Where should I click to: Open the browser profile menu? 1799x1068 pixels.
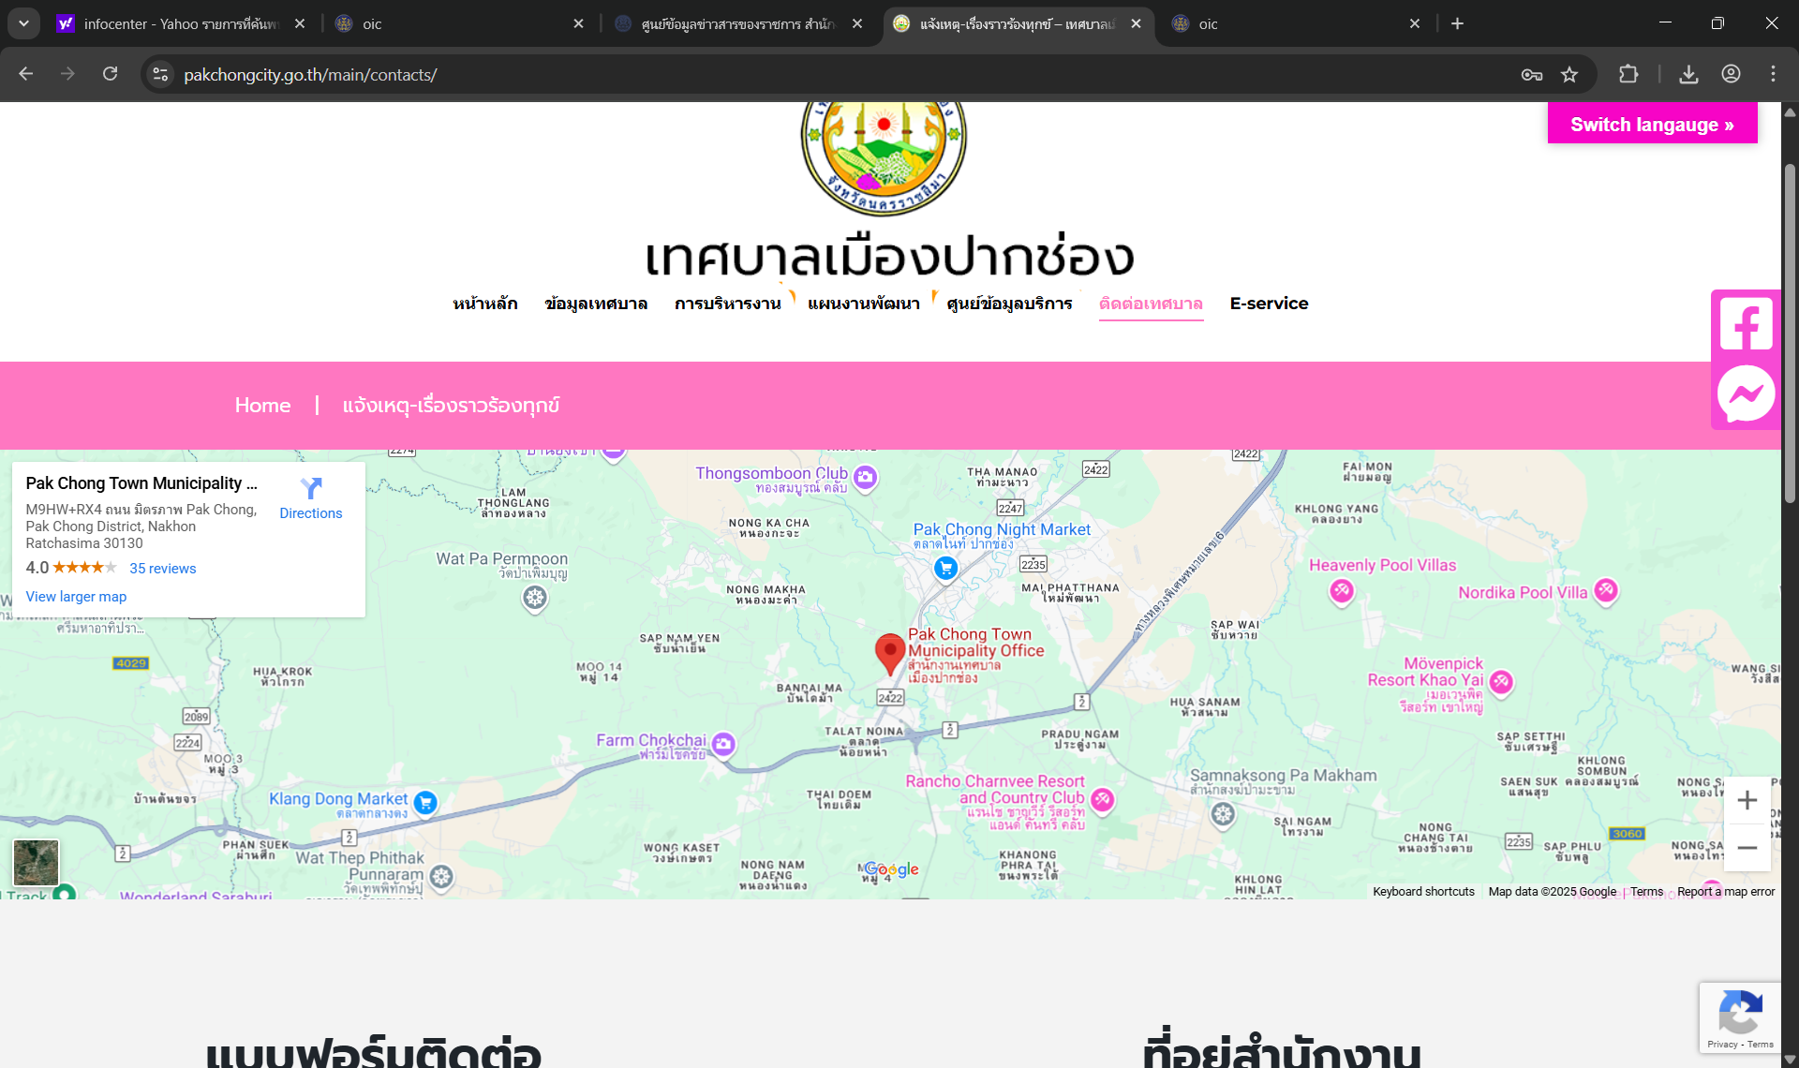tap(1731, 74)
